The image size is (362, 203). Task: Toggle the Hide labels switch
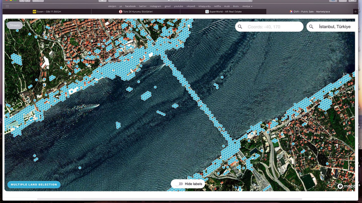click(179, 184)
